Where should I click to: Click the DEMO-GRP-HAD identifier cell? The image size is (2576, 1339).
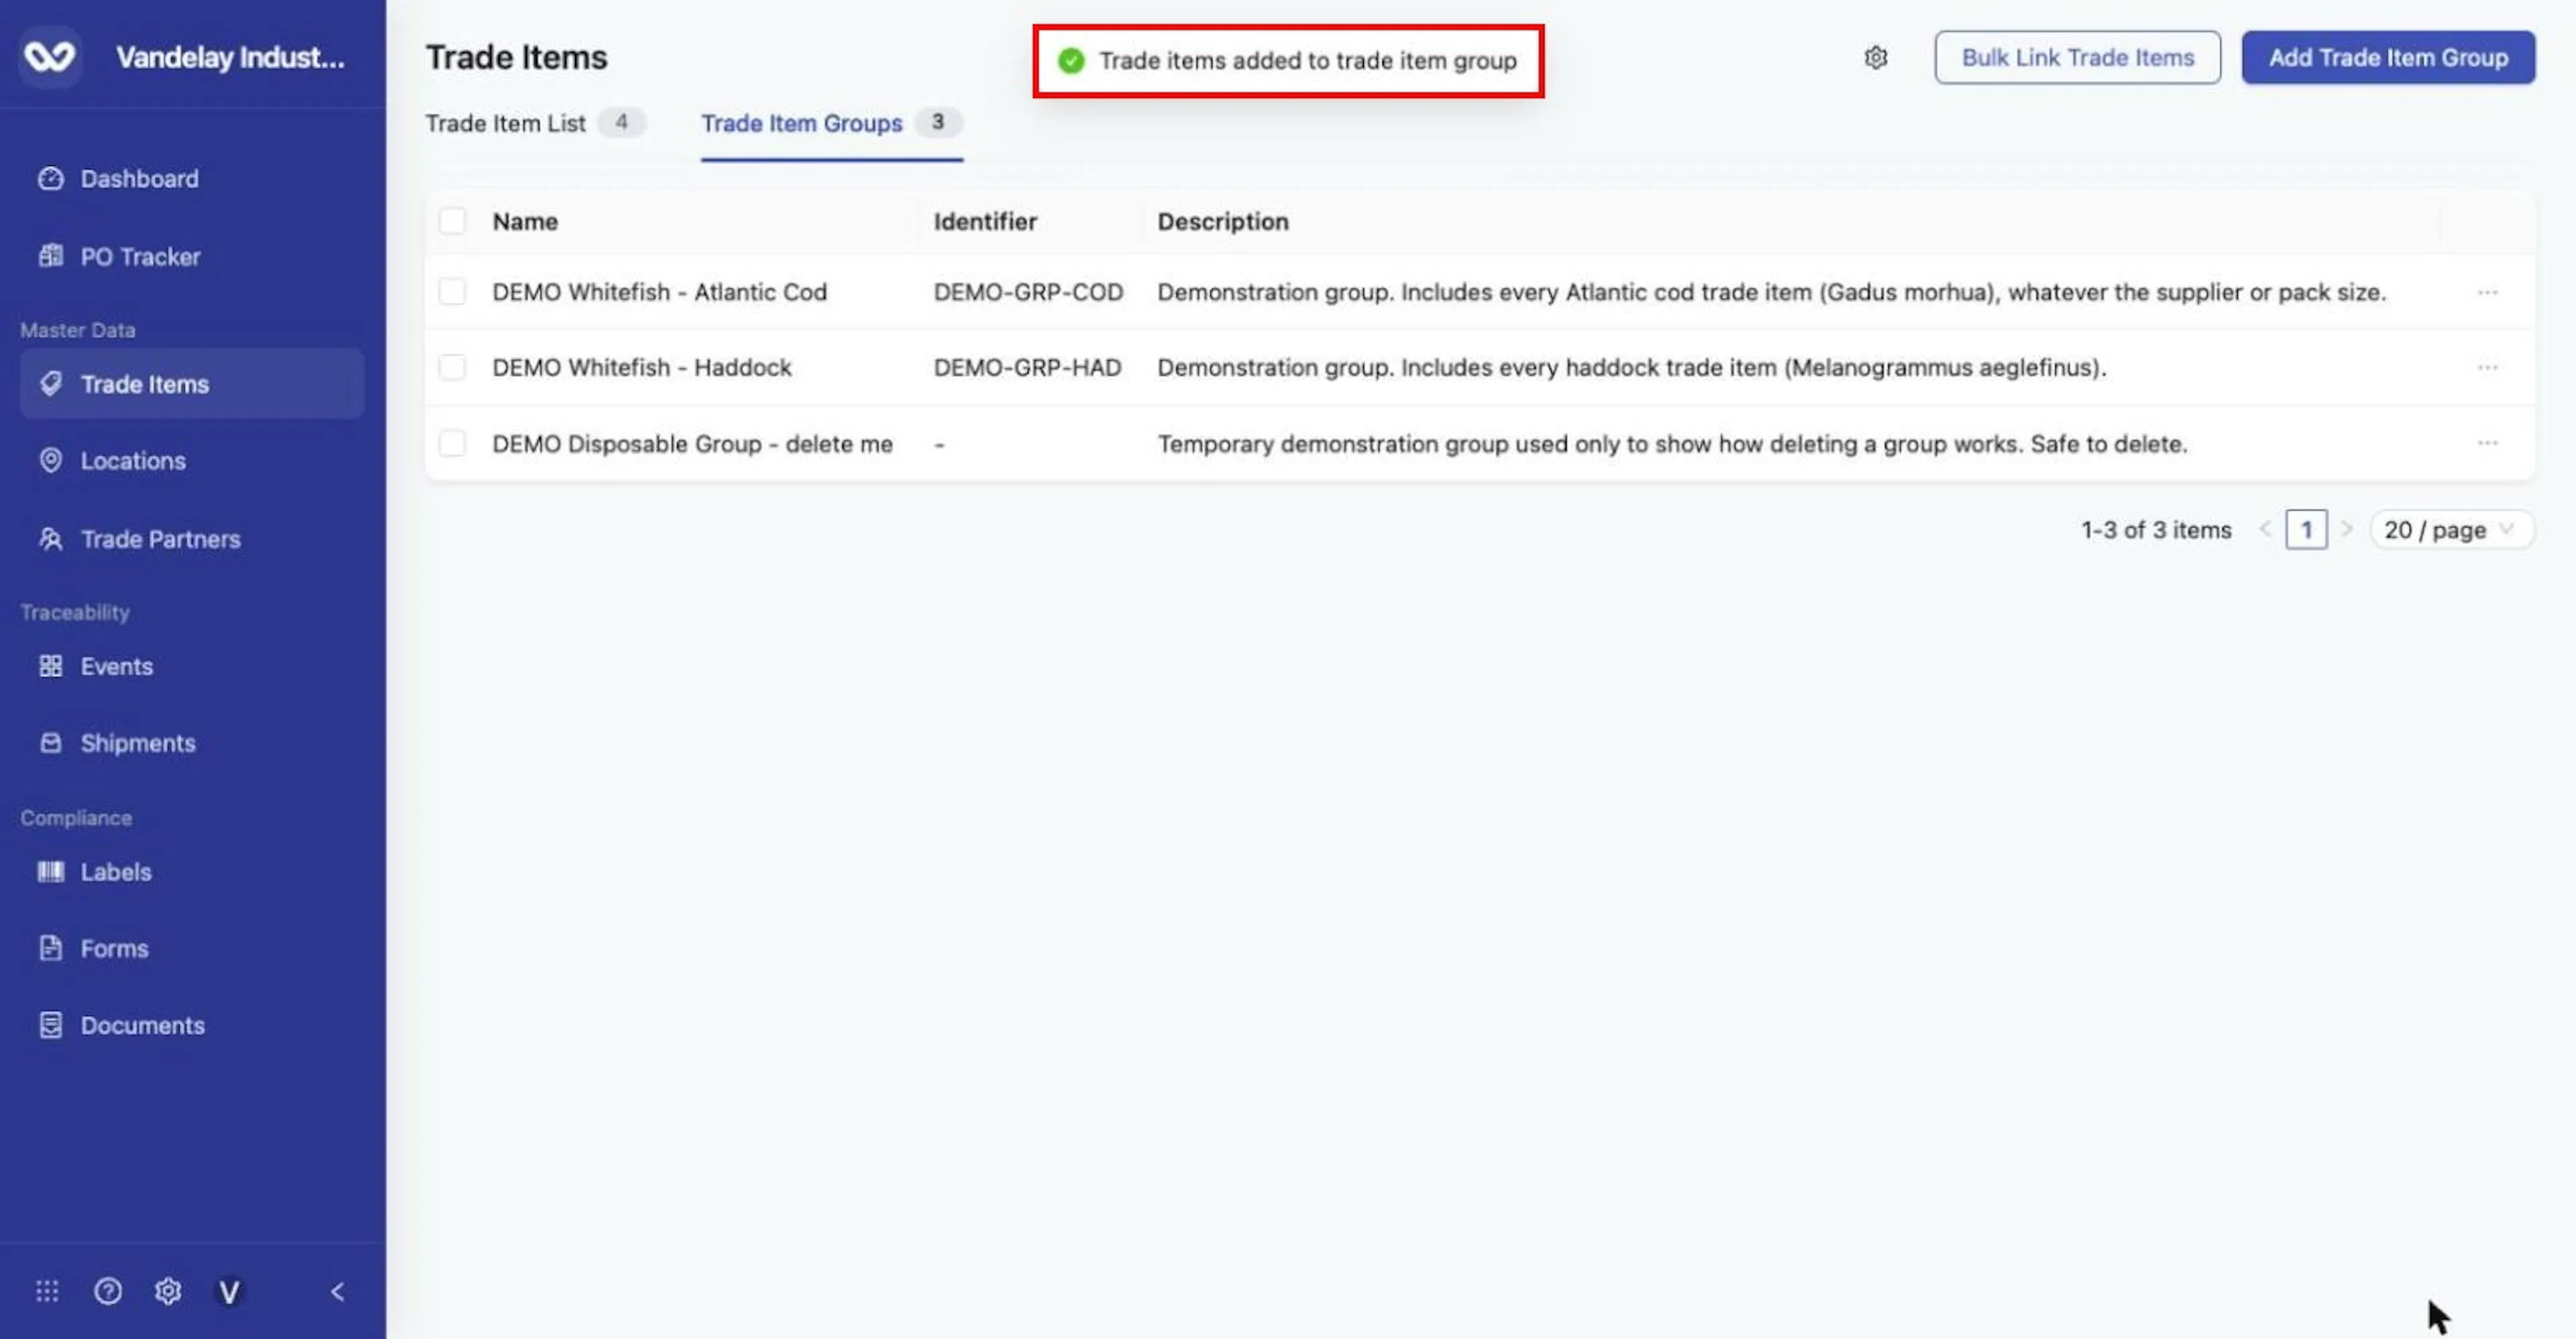[1027, 367]
